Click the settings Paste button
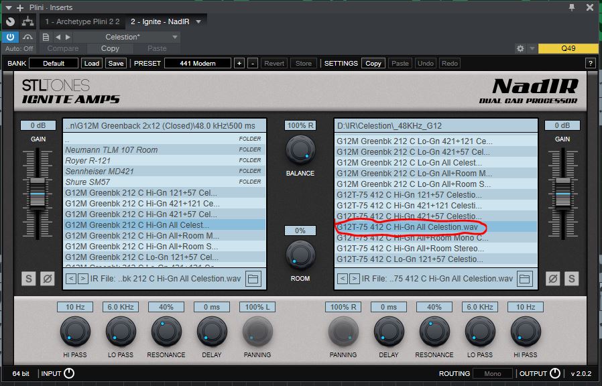Screen dimensions: 602x386 click(400, 63)
